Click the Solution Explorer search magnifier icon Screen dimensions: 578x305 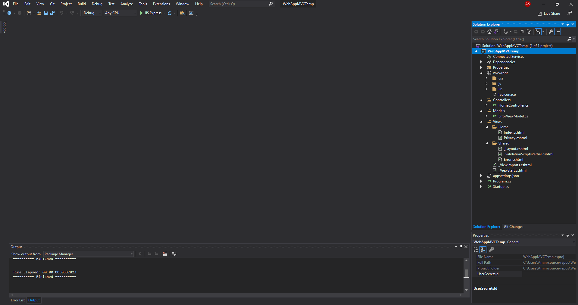click(569, 39)
